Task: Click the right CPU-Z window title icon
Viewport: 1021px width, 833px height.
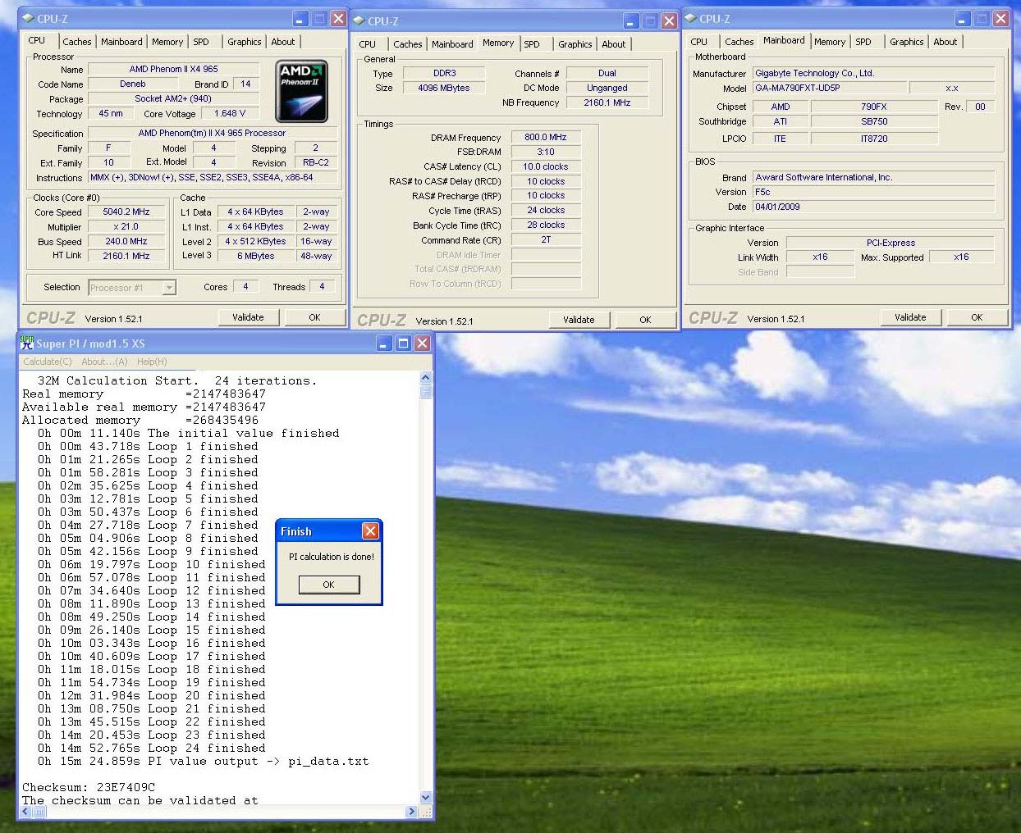Action: click(x=690, y=18)
